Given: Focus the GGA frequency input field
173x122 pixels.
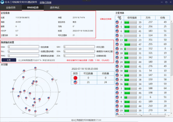Looking at the screenshot, I should [23, 47].
